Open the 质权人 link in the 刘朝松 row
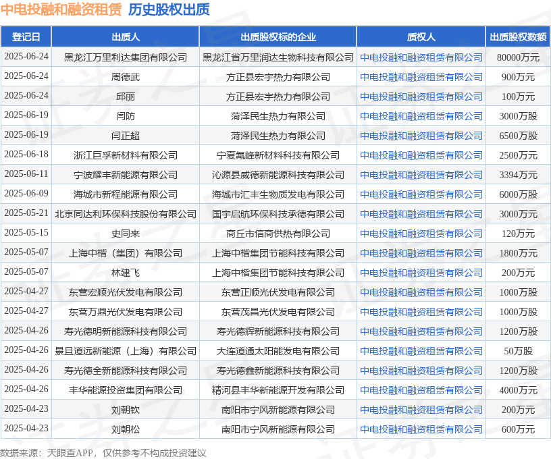551x459 pixels. [421, 429]
